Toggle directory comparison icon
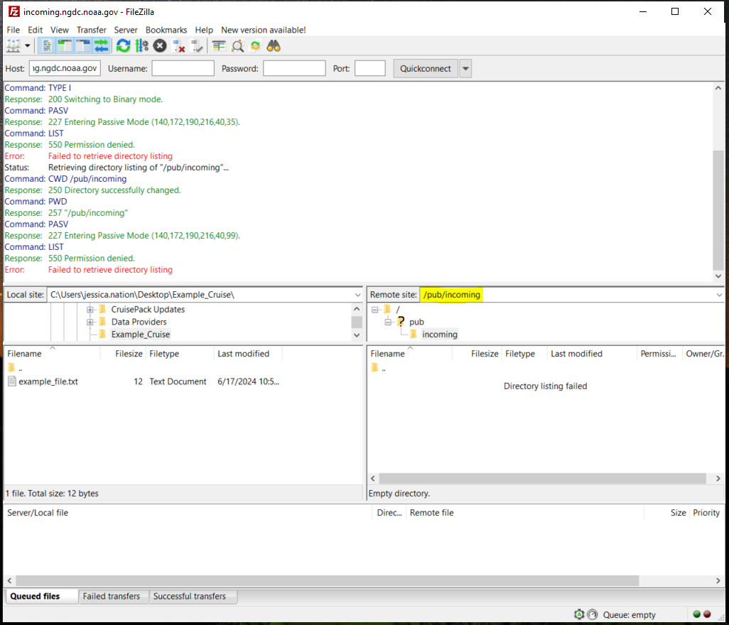Image resolution: width=729 pixels, height=625 pixels. point(237,46)
